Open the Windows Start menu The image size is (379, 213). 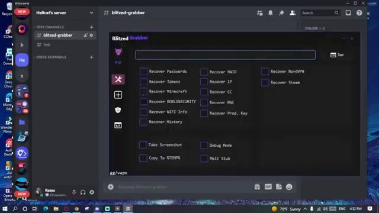click(x=5, y=209)
